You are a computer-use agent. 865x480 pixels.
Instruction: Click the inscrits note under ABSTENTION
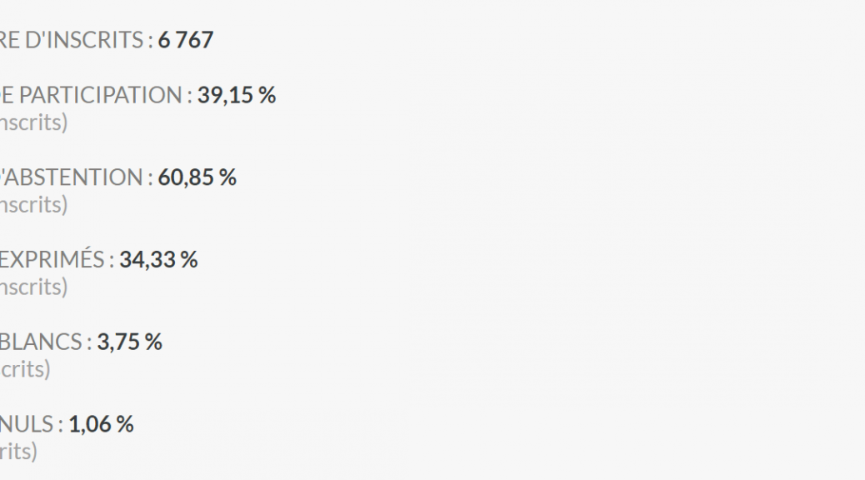point(33,205)
